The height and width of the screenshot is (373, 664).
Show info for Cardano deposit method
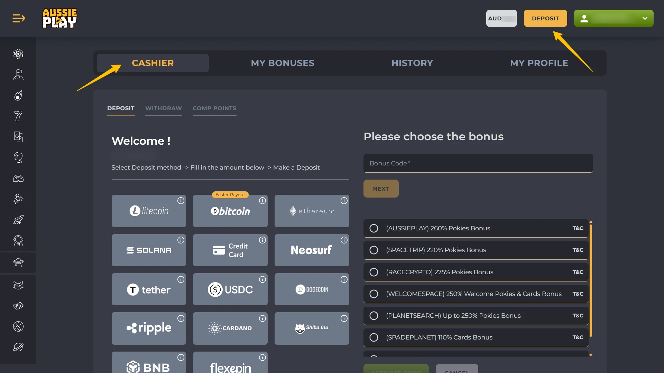pyautogui.click(x=262, y=318)
